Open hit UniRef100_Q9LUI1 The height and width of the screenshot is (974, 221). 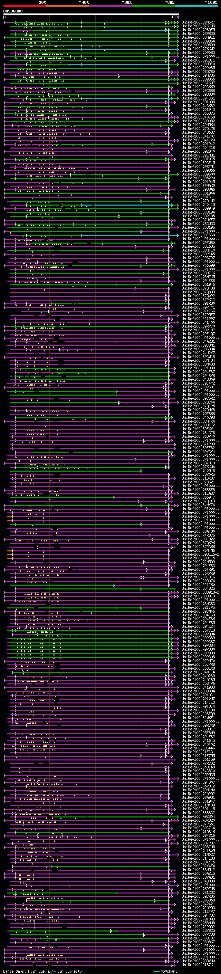coord(198,60)
